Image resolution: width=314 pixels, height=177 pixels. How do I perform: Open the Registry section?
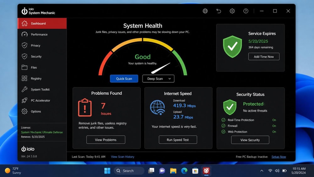click(42, 78)
